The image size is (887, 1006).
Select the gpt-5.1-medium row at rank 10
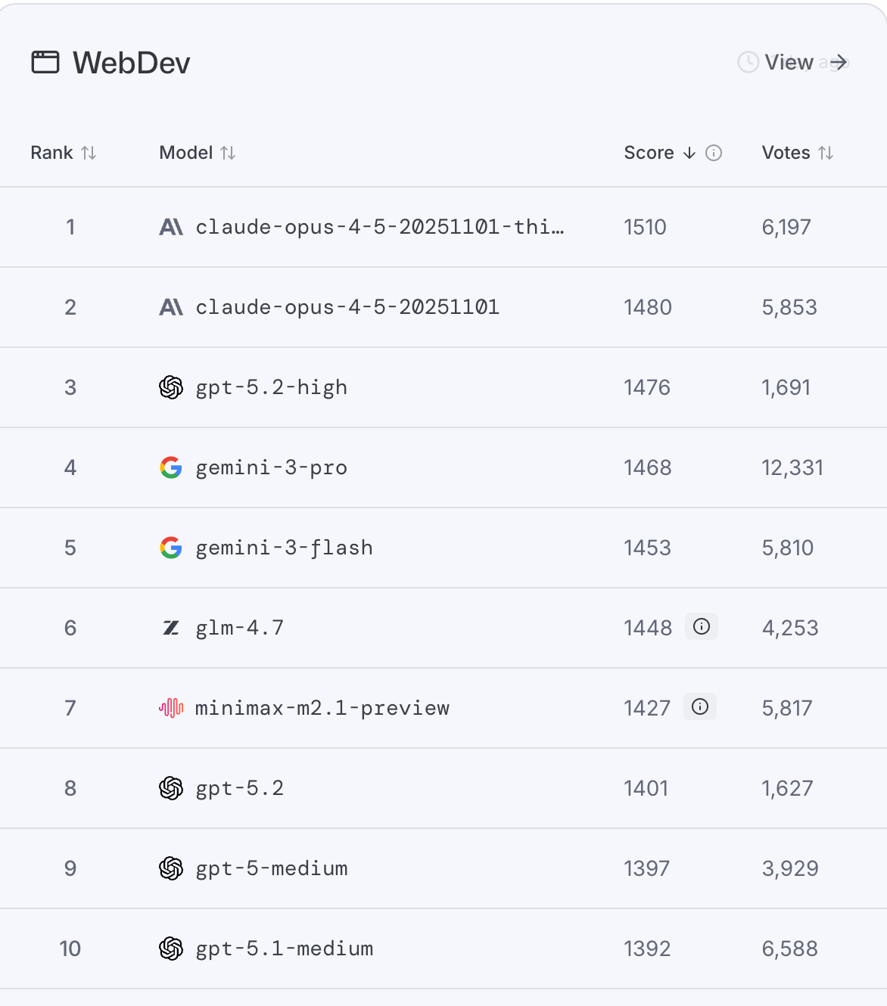[x=284, y=949]
